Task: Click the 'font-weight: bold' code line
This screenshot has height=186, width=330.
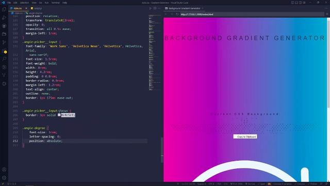Action: (x=41, y=63)
